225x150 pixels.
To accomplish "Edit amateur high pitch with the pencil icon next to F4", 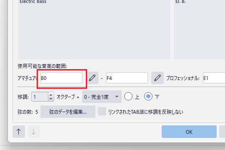I will coord(157,78).
